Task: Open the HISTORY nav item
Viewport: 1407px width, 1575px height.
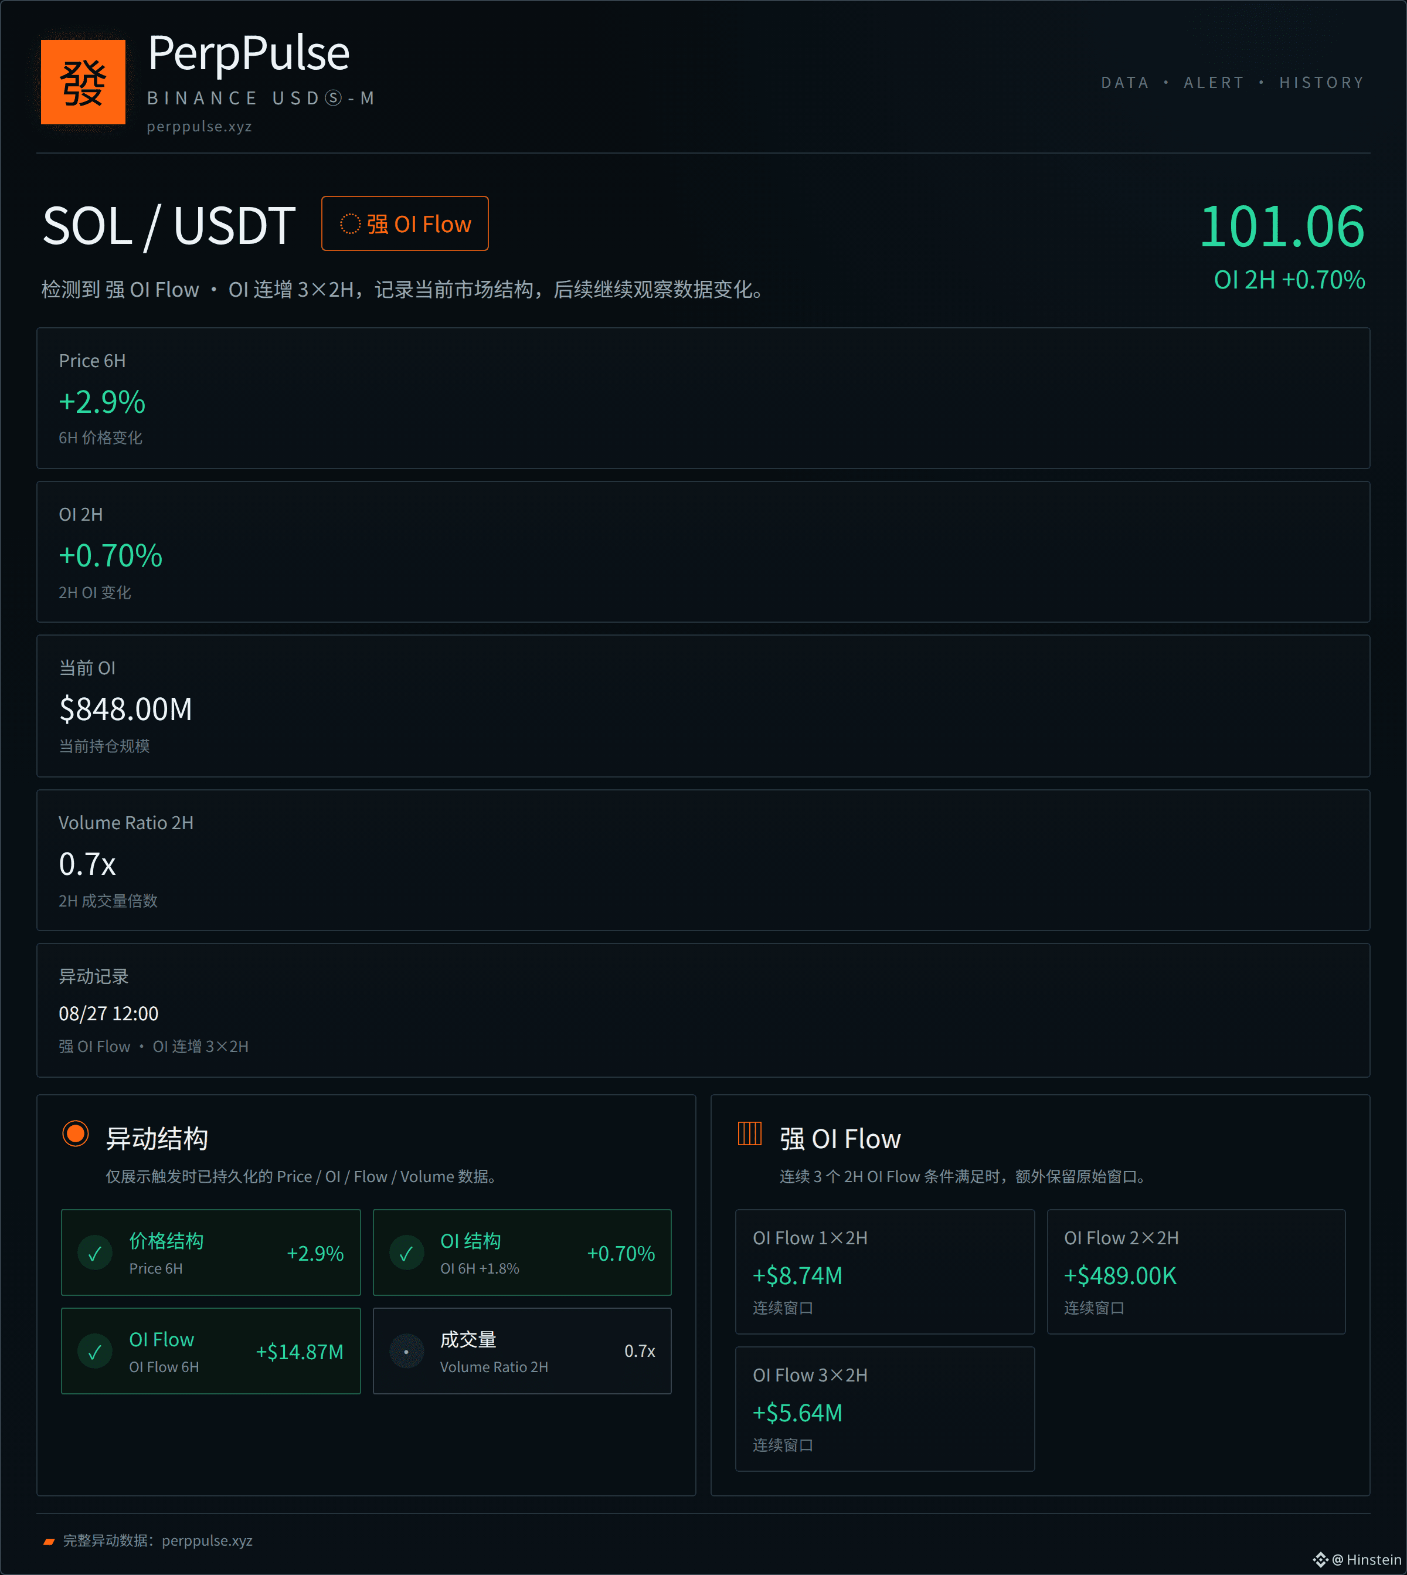Action: pyautogui.click(x=1321, y=83)
